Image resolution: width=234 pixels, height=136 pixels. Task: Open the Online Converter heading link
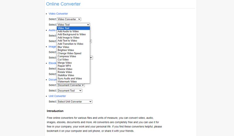pyautogui.click(x=63, y=4)
